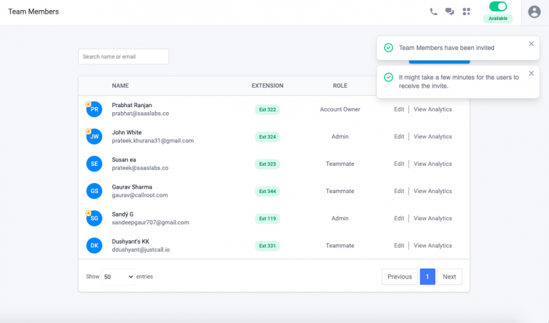
Task: Open the user profile avatar icon
Action: pyautogui.click(x=534, y=11)
